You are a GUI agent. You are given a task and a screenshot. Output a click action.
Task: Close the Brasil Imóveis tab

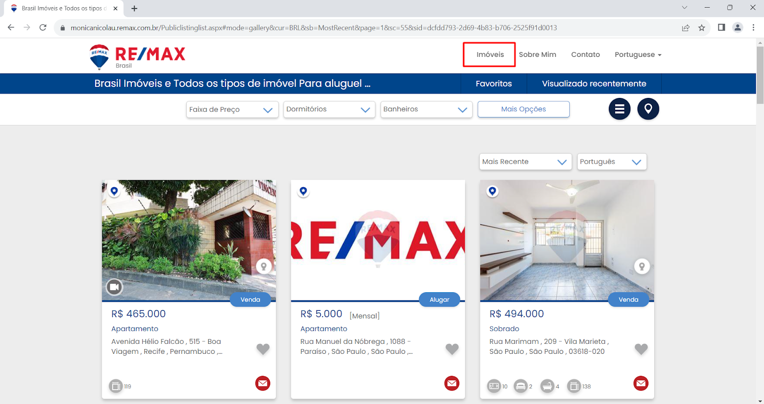point(116,8)
